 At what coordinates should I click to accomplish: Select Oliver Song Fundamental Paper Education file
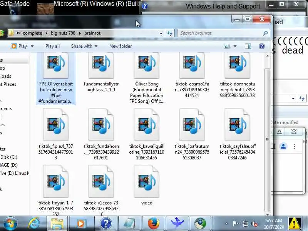pyautogui.click(x=147, y=79)
